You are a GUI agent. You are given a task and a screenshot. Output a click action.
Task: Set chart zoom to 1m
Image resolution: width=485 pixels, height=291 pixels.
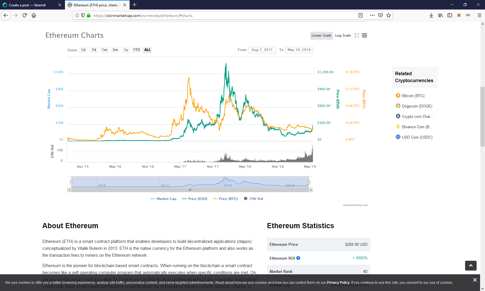(105, 50)
